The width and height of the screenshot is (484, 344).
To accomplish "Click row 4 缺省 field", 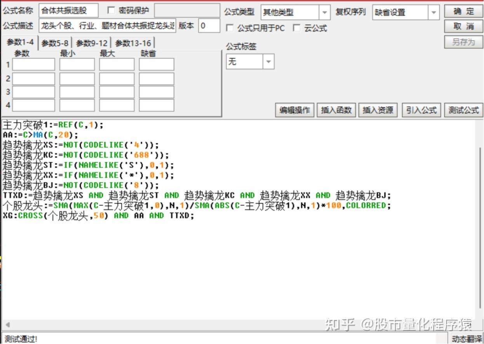I will [157, 105].
